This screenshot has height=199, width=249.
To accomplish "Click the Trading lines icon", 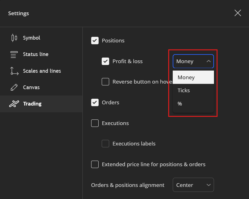I will [x=14, y=104].
